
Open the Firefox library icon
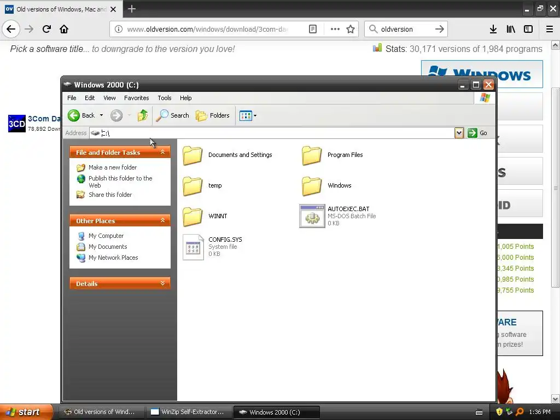(511, 29)
